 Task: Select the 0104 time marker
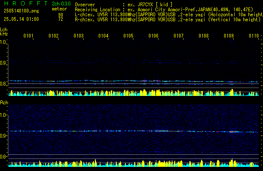tap(103, 36)
